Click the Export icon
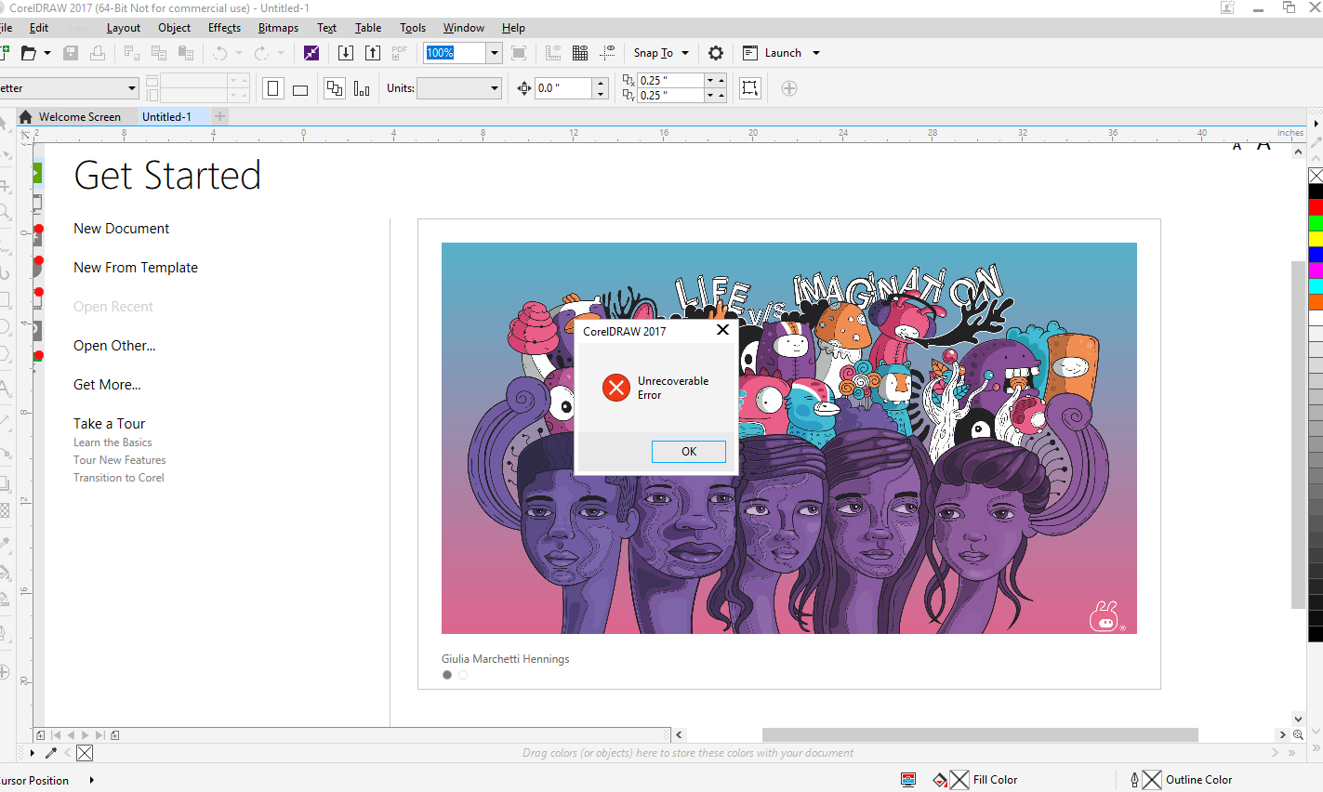Image resolution: width=1323 pixels, height=792 pixels. click(373, 53)
